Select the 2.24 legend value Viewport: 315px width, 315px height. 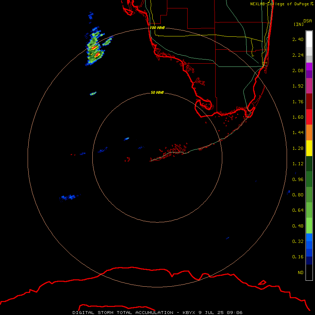click(x=298, y=55)
